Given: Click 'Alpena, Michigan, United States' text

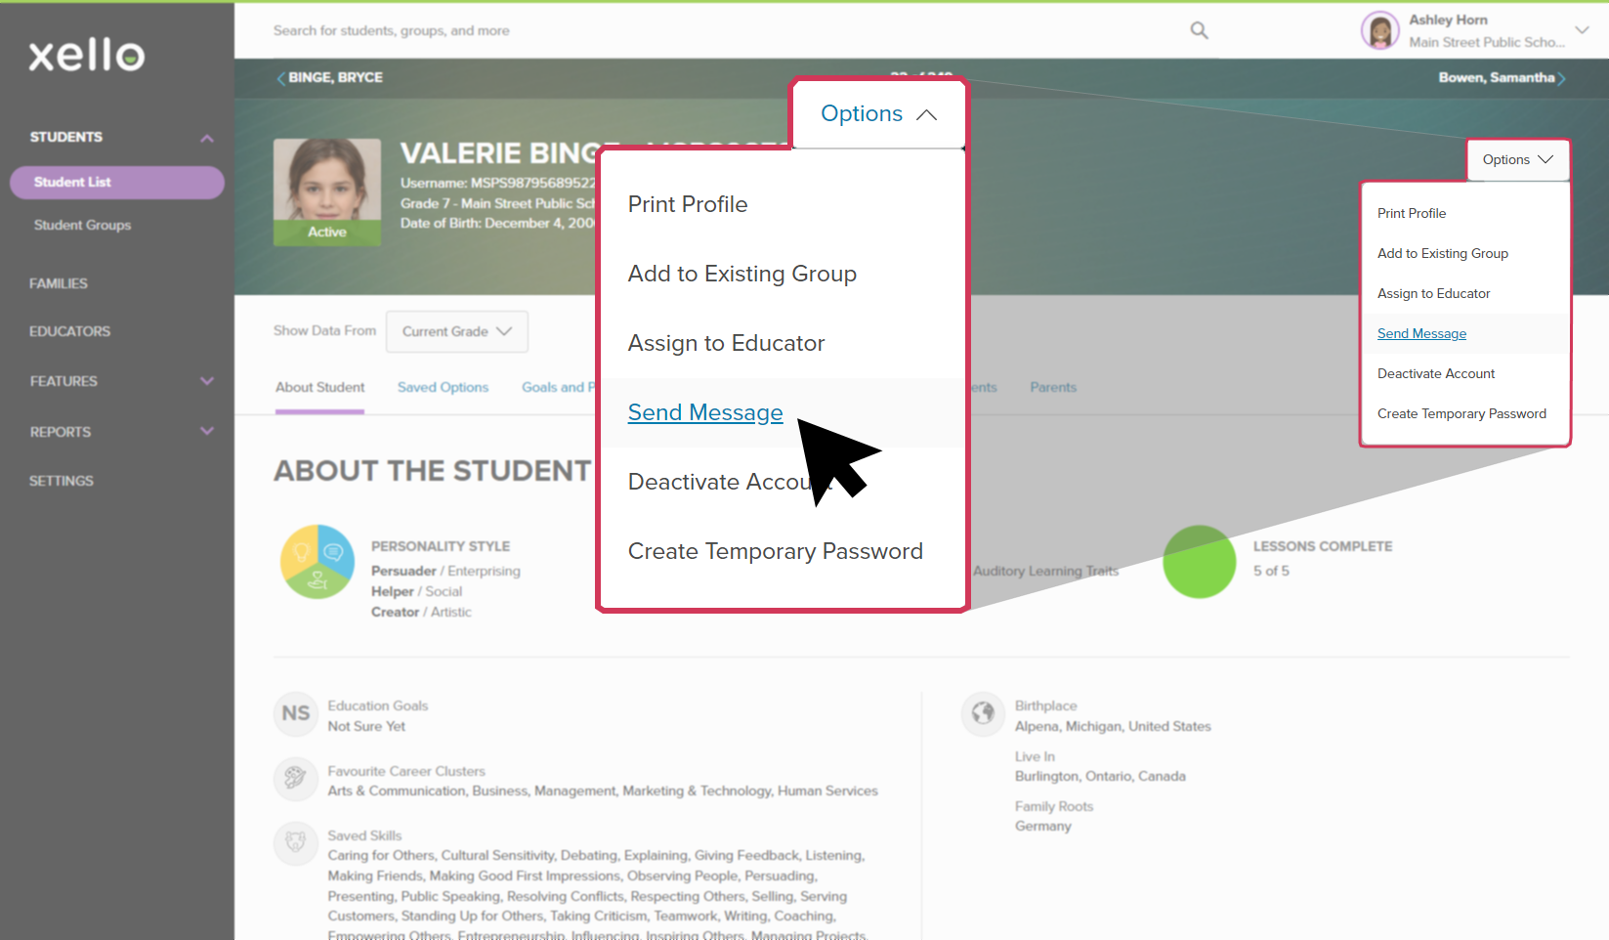Looking at the screenshot, I should 1113,727.
